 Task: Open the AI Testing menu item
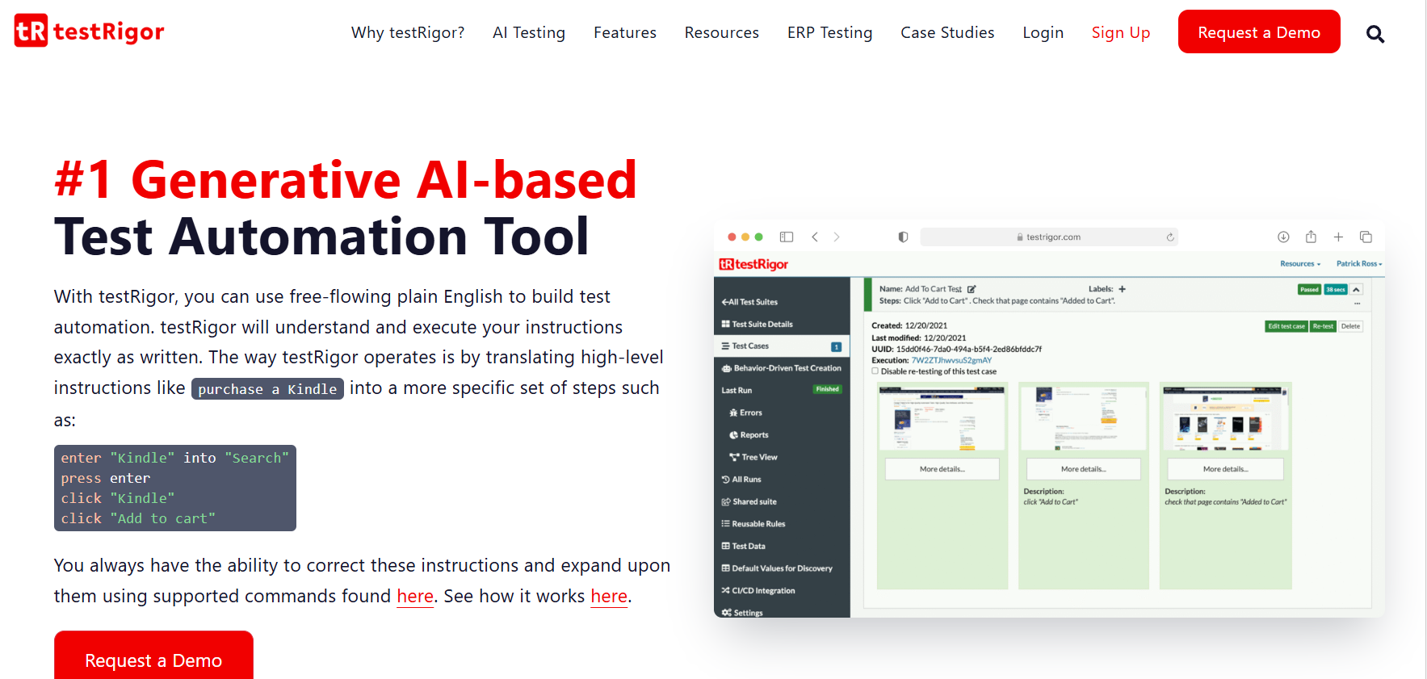click(x=529, y=32)
